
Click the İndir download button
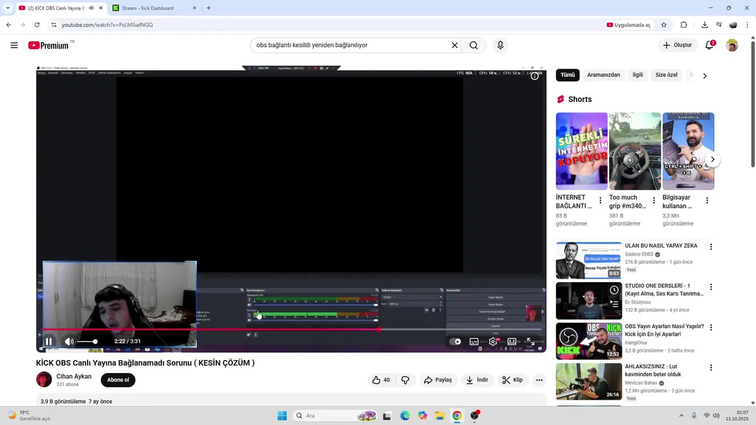coord(477,380)
